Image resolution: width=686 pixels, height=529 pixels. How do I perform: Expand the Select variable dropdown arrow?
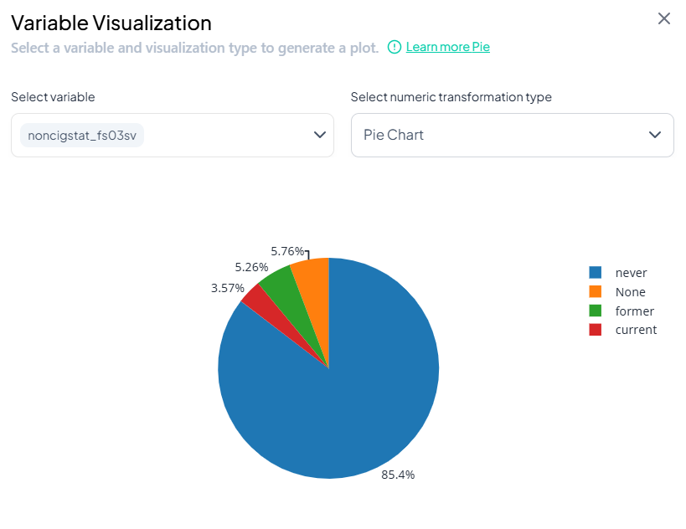pyautogui.click(x=319, y=135)
